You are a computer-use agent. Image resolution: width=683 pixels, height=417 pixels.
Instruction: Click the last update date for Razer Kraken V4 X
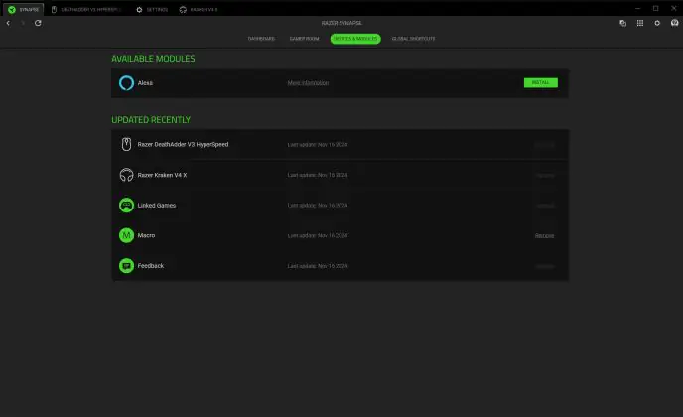coord(318,175)
